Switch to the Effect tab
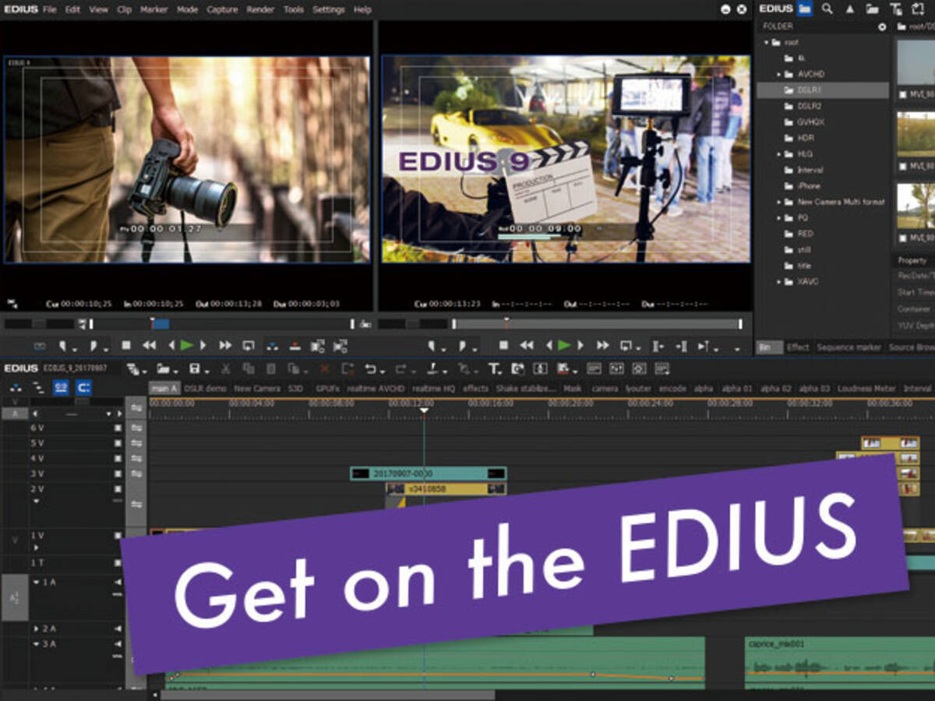 tap(798, 347)
